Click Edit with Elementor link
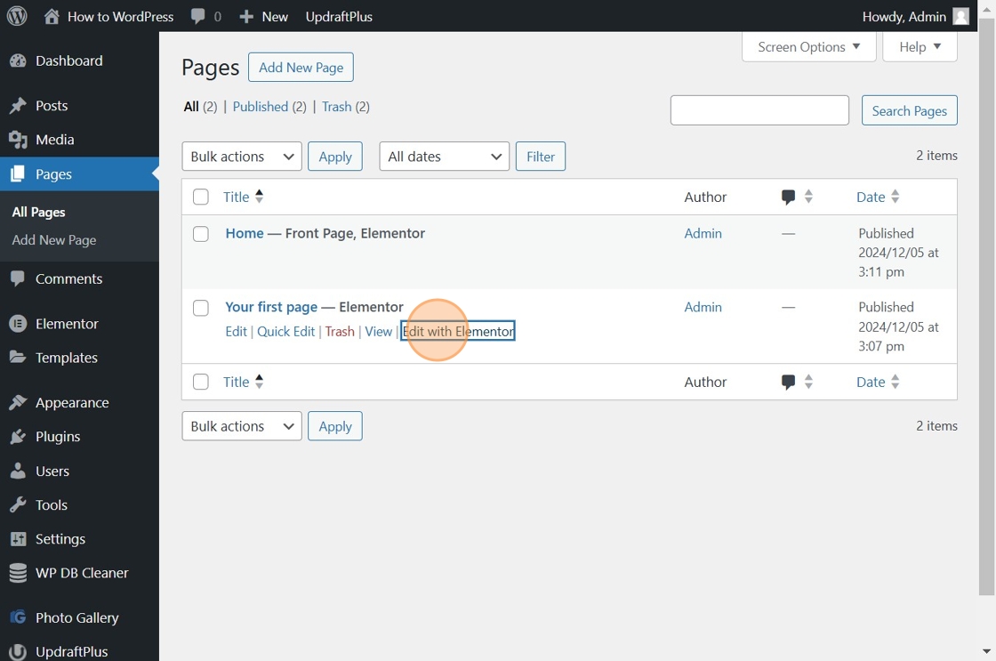996x661 pixels. 458,331
